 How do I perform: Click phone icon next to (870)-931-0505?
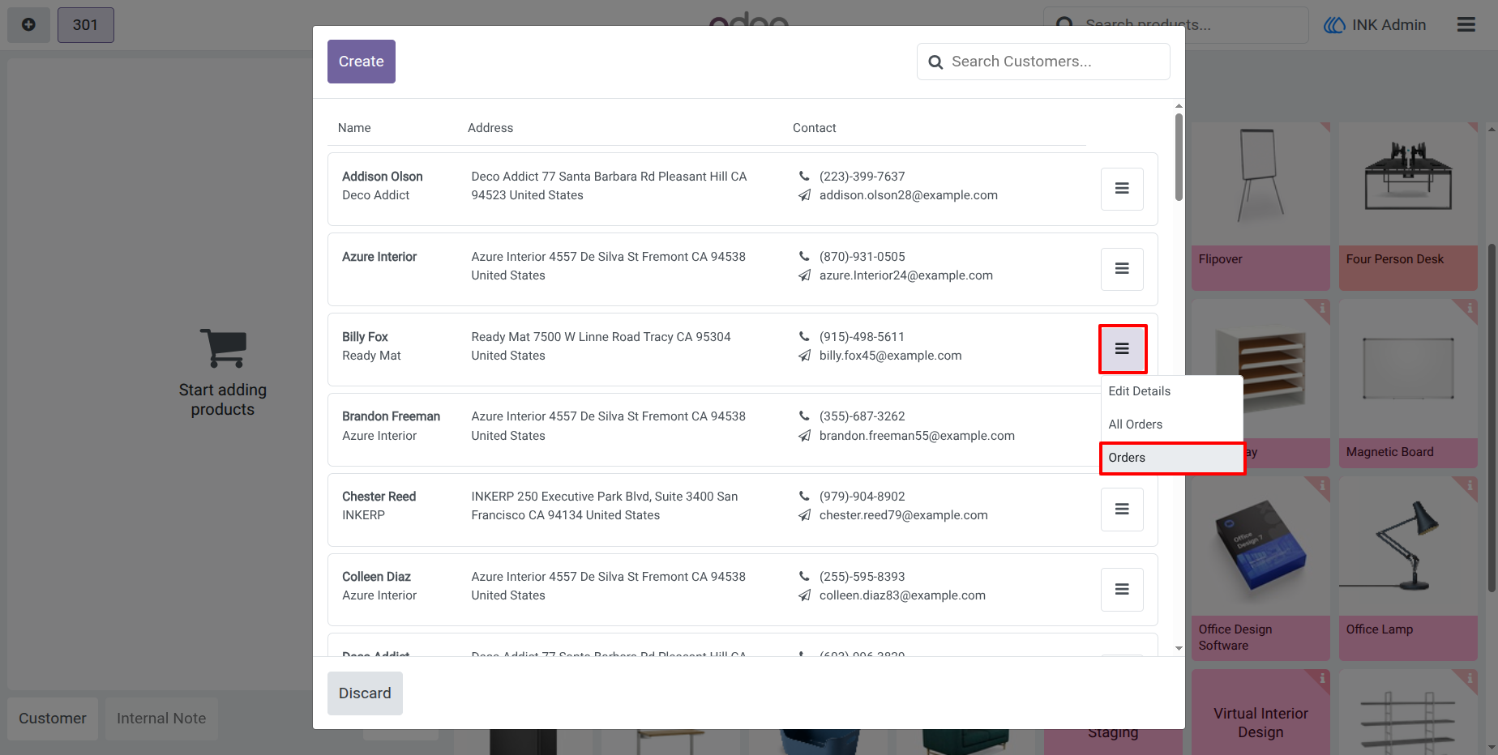(804, 256)
